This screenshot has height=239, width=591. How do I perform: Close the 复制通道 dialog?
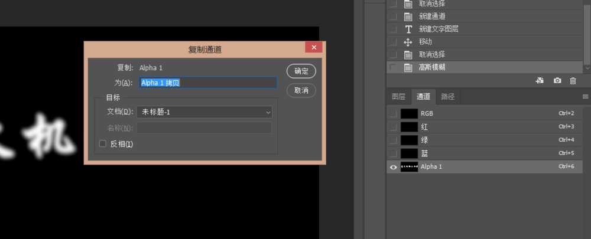pyautogui.click(x=313, y=47)
